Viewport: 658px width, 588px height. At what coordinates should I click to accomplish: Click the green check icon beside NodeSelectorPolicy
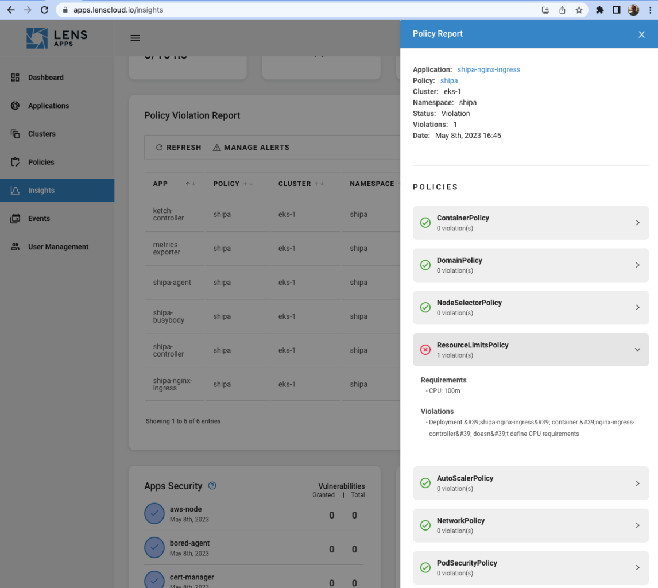pos(425,308)
